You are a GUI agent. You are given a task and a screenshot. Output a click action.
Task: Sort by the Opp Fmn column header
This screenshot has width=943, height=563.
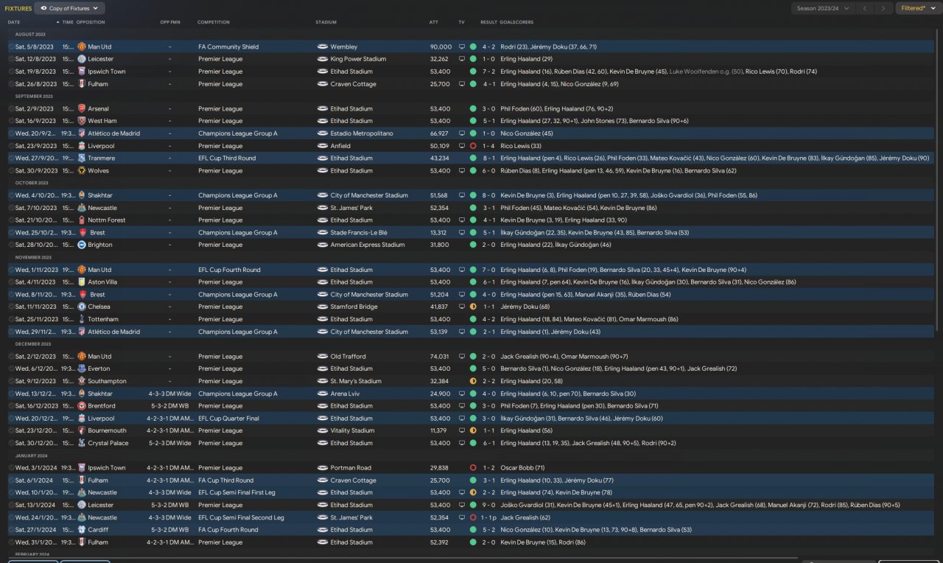[x=170, y=22]
